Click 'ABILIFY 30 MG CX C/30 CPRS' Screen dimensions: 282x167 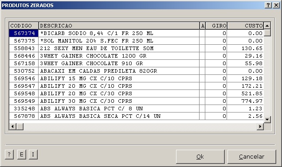(86, 101)
